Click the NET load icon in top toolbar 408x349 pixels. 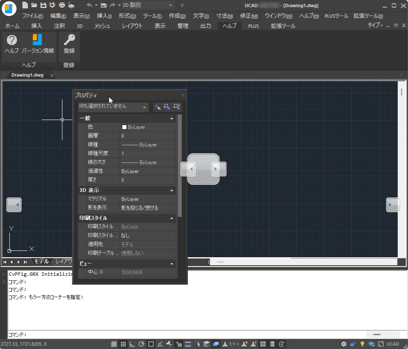pyautogui.click(x=104, y=5)
